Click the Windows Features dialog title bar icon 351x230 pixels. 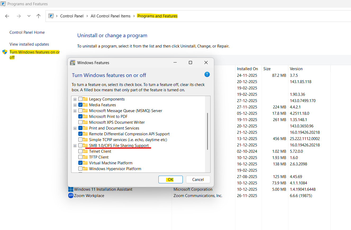(x=72, y=63)
